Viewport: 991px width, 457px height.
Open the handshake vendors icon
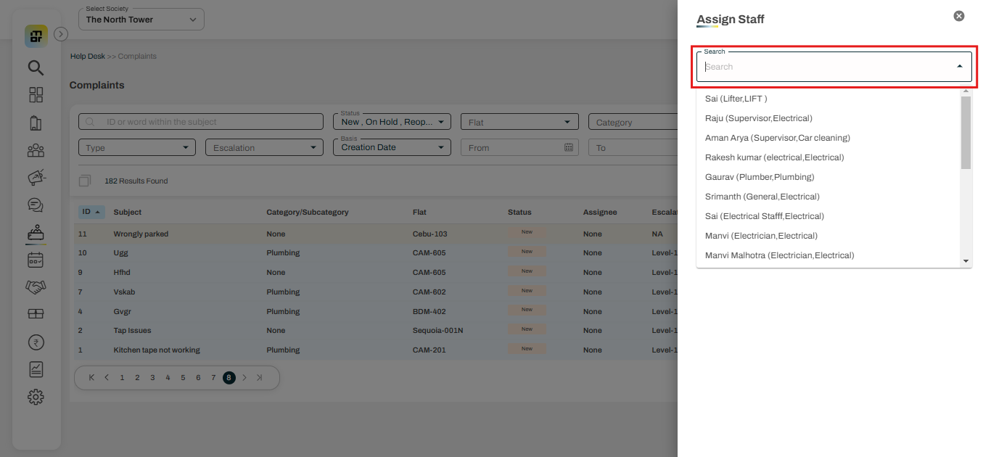36,287
